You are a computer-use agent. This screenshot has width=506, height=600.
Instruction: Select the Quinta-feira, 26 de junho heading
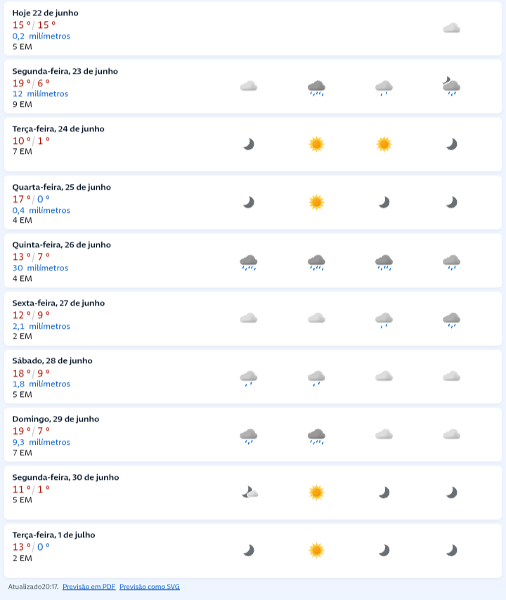pos(61,244)
